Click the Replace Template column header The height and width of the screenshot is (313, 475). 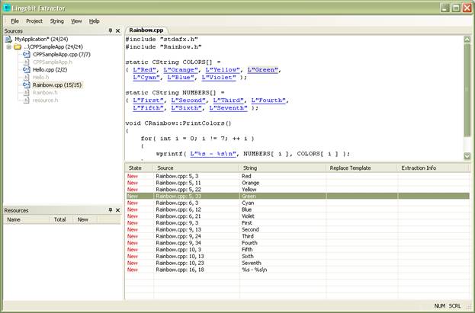(x=362, y=168)
